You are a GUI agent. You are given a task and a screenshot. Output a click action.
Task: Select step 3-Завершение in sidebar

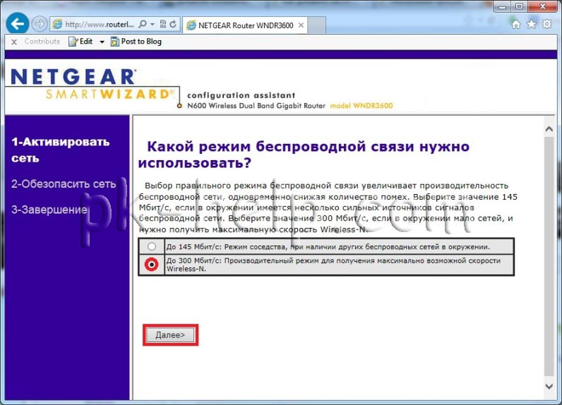[49, 210]
